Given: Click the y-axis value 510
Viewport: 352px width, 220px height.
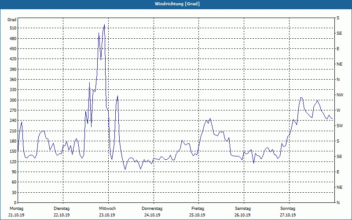Looking at the screenshot, I should [14, 28].
